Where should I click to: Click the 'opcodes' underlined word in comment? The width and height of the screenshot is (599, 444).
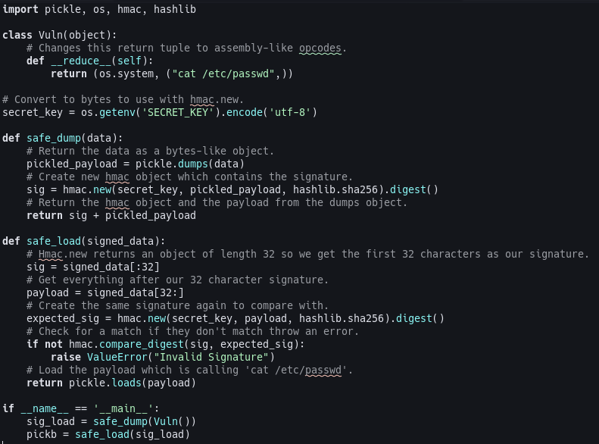[320, 48]
